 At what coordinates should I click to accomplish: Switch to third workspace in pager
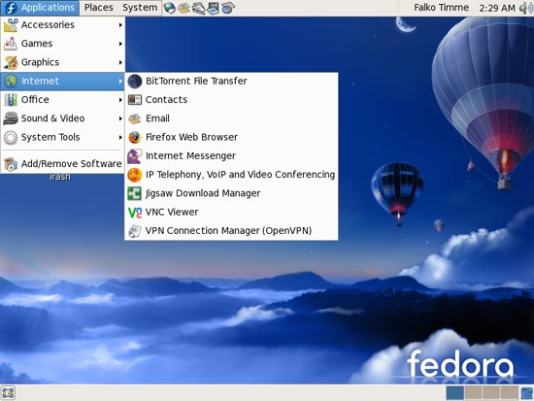[x=491, y=393]
